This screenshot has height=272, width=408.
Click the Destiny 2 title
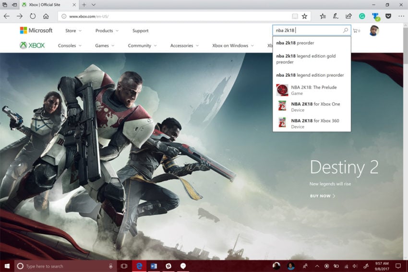(x=344, y=167)
